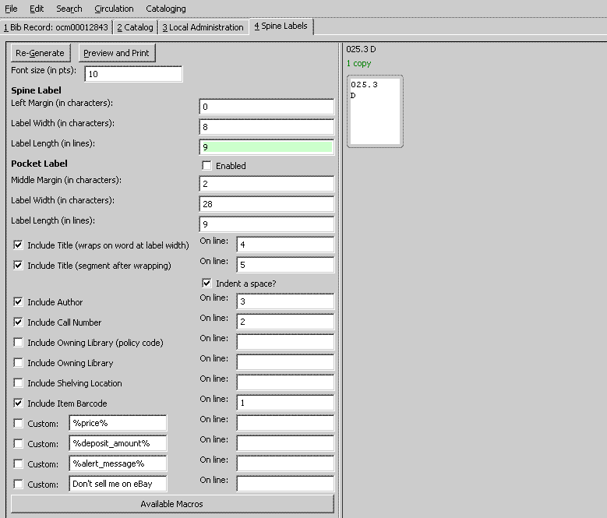This screenshot has height=518, width=607.
Task: Click the Font size input field
Action: (x=133, y=74)
